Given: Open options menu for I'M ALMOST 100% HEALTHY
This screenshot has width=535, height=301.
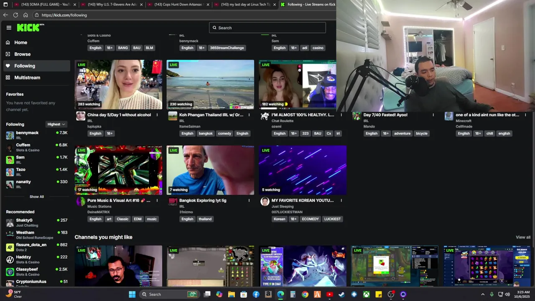Looking at the screenshot, I should 341,115.
